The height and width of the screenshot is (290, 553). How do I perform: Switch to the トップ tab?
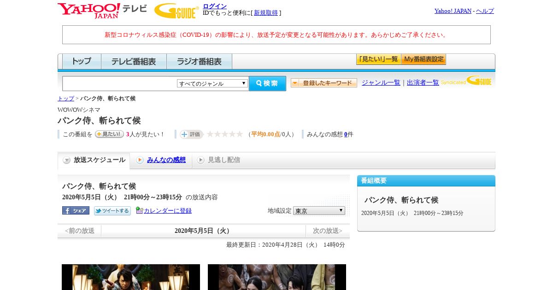[82, 61]
